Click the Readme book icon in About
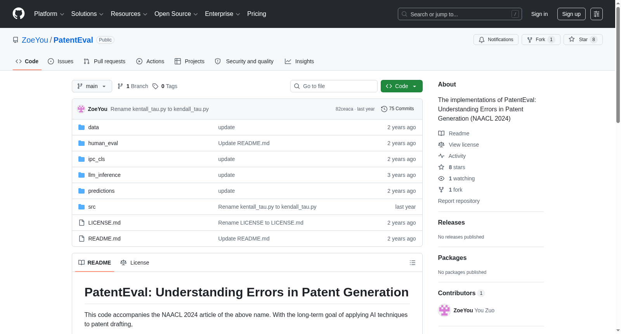The width and height of the screenshot is (621, 334). pos(441,133)
